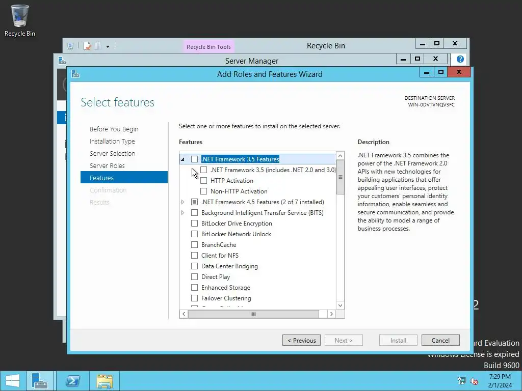Click the < Previous button

301,341
